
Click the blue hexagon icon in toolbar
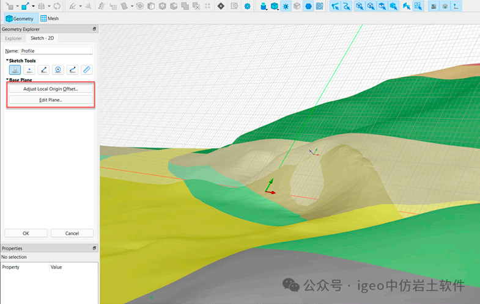point(309,6)
